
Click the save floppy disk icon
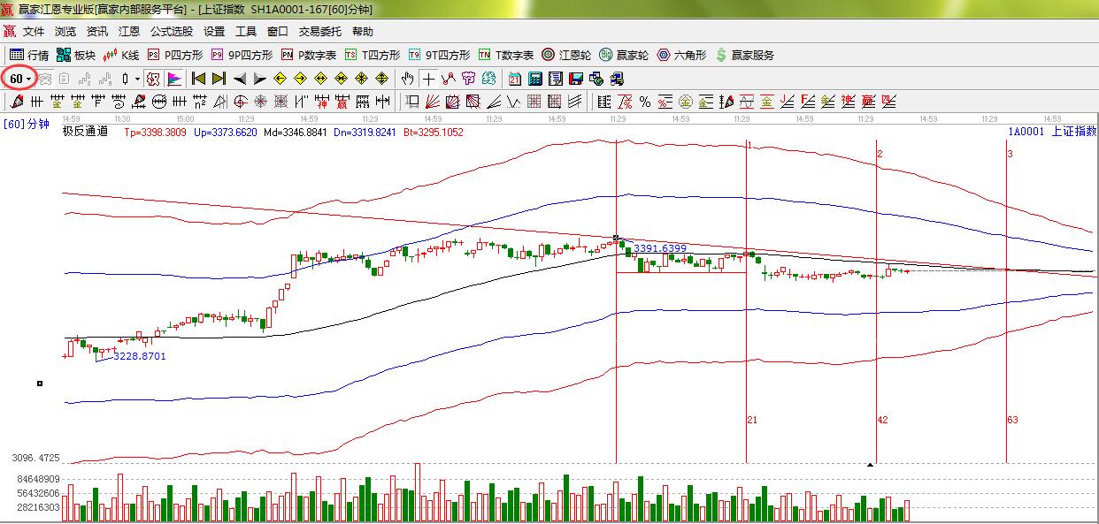pyautogui.click(x=575, y=79)
